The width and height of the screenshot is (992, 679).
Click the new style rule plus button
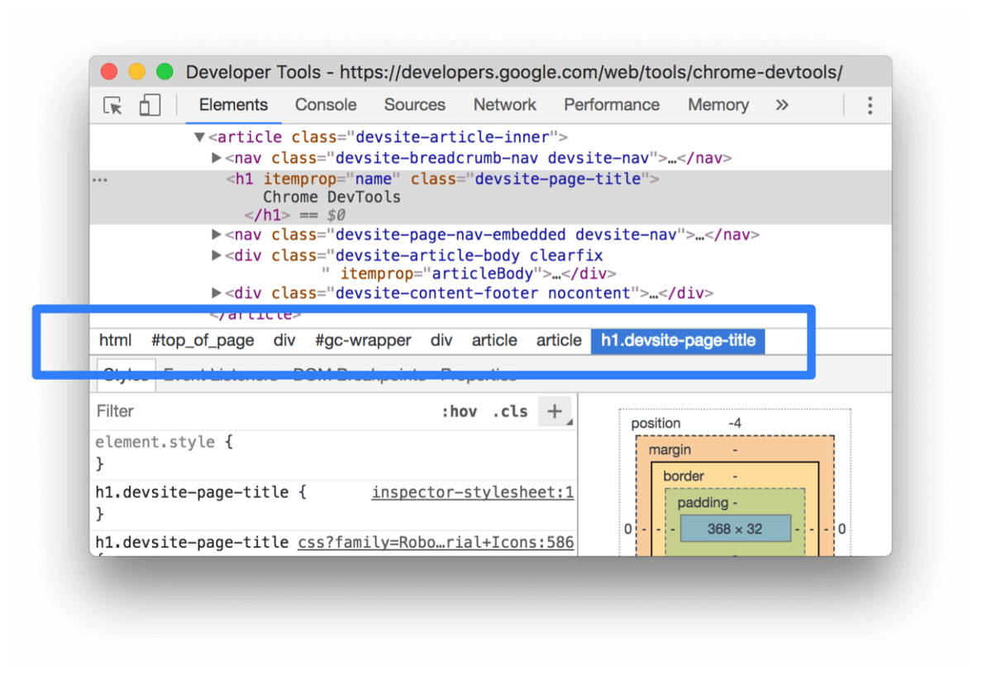pos(554,411)
